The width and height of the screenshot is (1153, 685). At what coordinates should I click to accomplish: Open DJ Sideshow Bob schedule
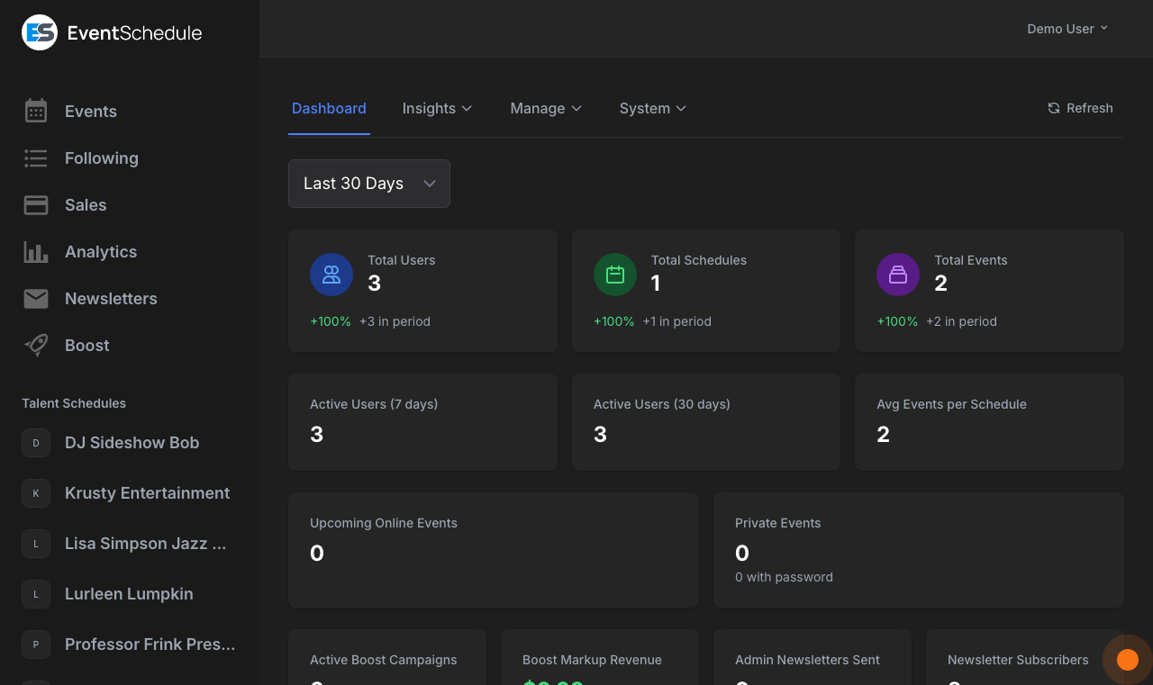[x=132, y=443]
